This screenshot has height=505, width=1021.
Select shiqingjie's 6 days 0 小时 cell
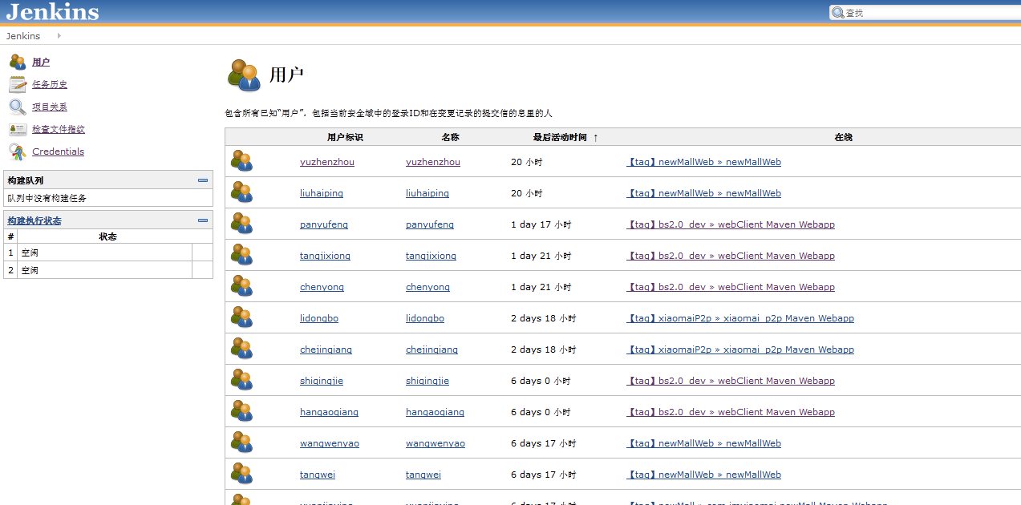pyautogui.click(x=541, y=381)
